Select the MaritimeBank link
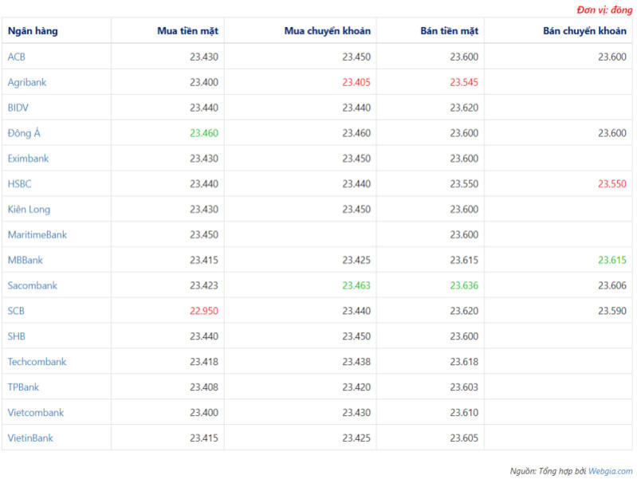The height and width of the screenshot is (479, 637). pyautogui.click(x=37, y=235)
